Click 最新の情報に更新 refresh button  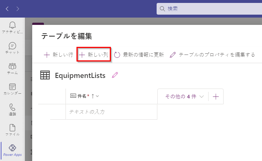tap(139, 55)
